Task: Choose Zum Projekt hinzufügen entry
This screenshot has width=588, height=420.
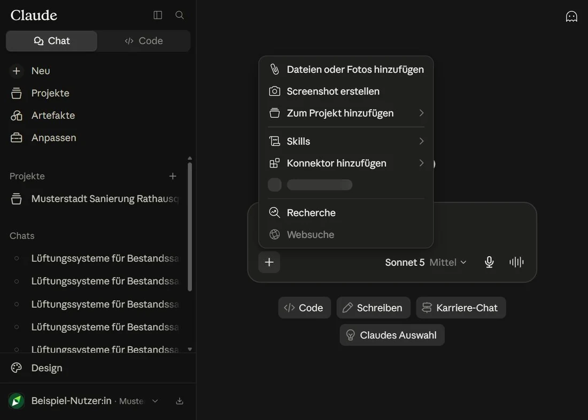Action: point(346,113)
